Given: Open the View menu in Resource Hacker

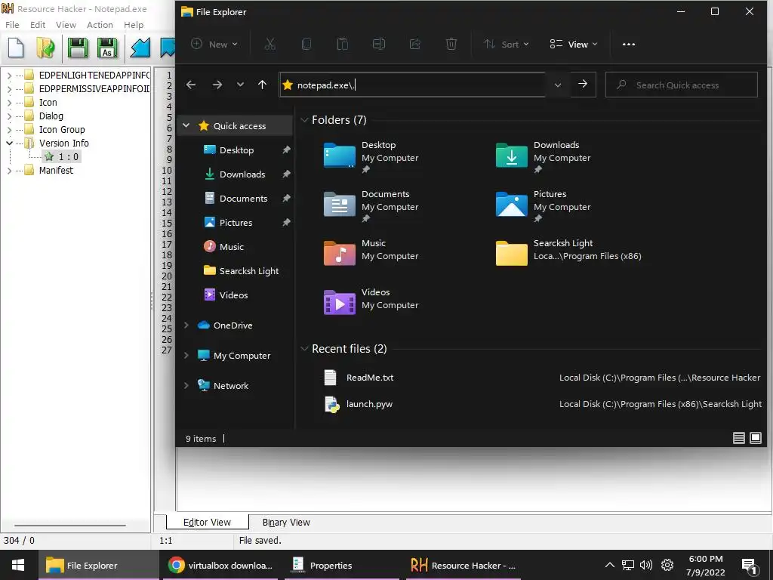Looking at the screenshot, I should (66, 25).
